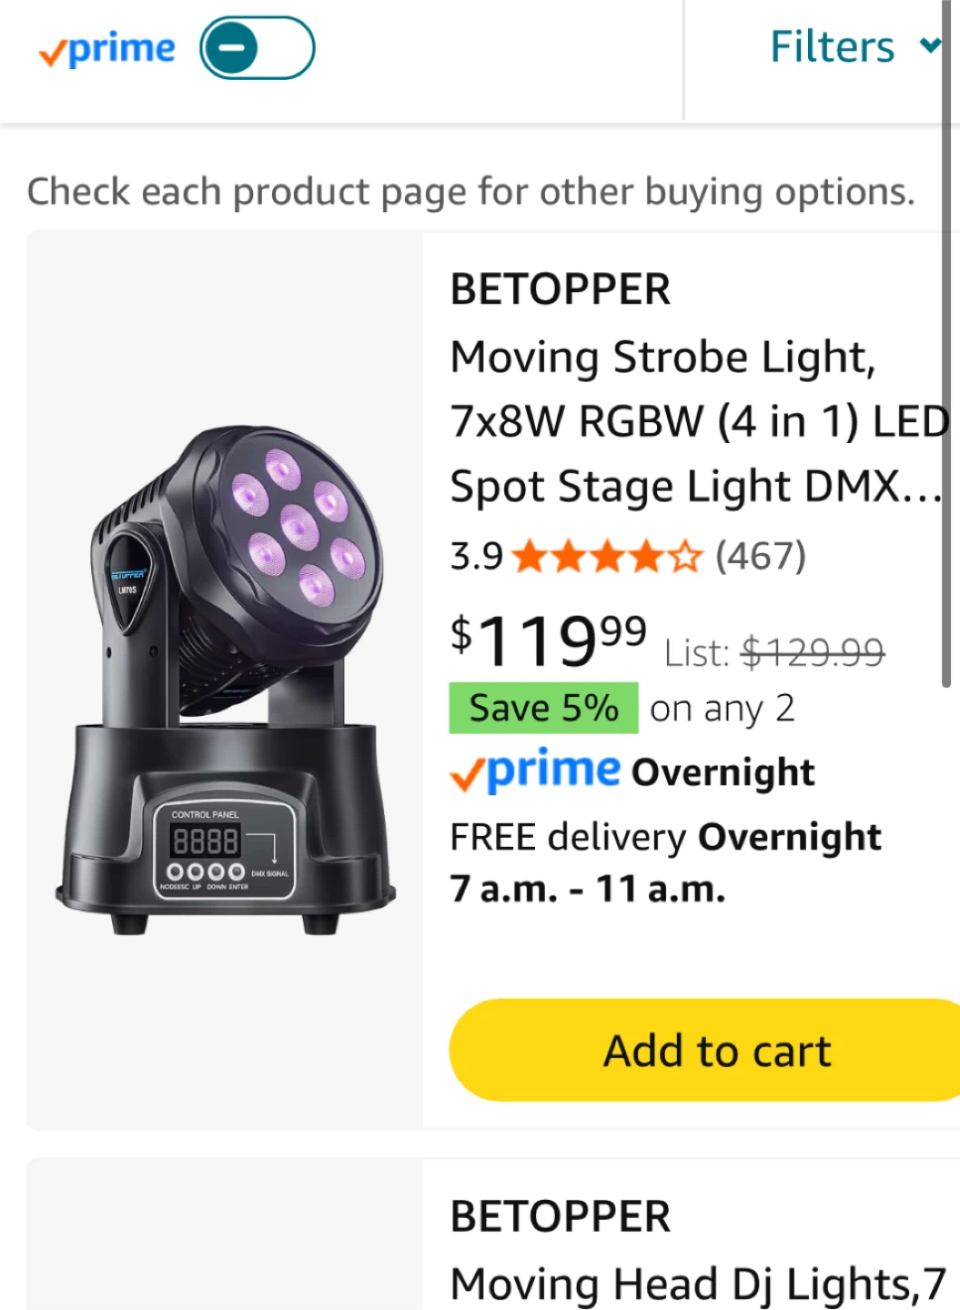Click the $119.99 price
The height and width of the screenshot is (1310, 960).
click(548, 640)
